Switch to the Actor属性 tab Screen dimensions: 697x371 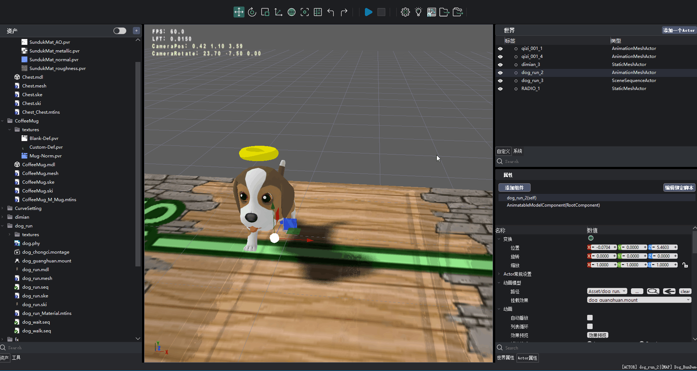coord(528,358)
